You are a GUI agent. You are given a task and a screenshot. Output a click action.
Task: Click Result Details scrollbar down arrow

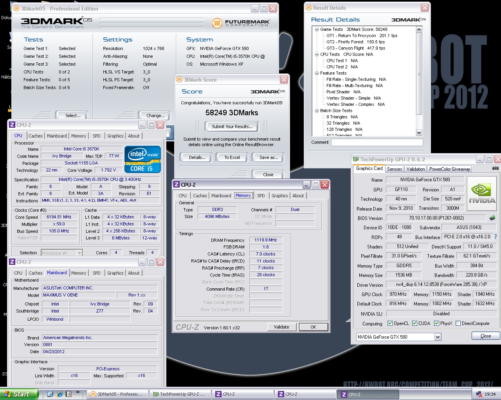(419, 132)
